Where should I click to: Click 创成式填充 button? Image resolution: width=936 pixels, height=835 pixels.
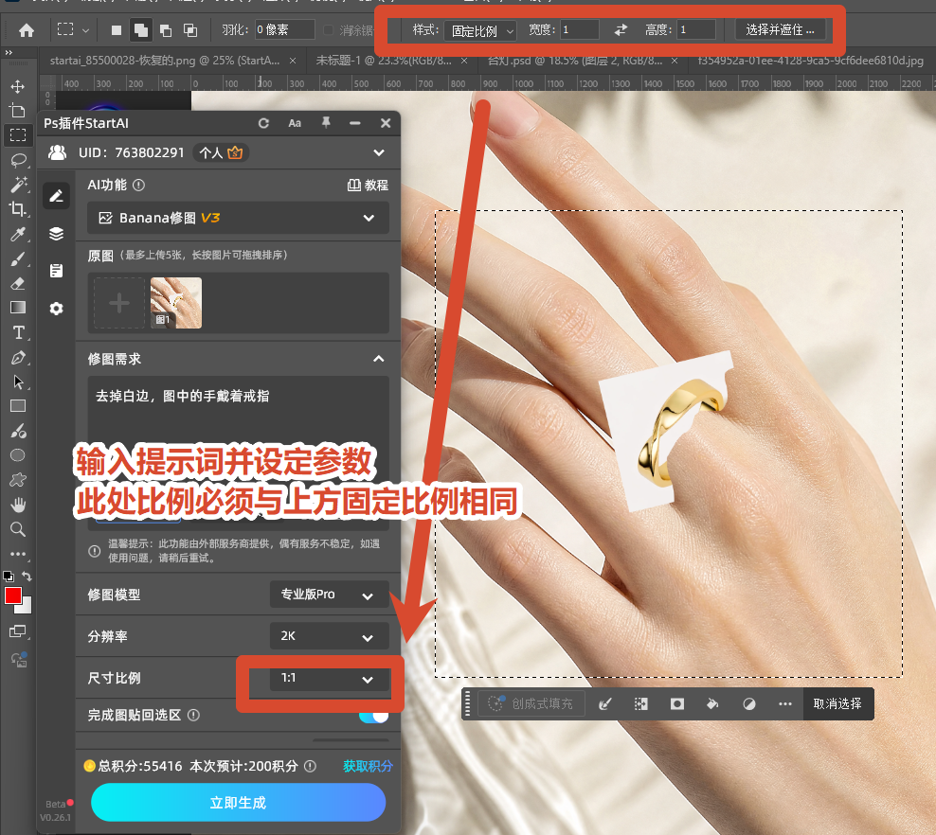(x=531, y=703)
